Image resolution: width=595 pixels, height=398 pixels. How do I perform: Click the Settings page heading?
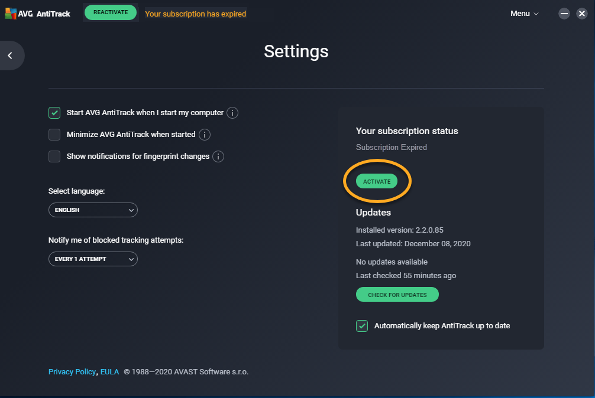(296, 51)
